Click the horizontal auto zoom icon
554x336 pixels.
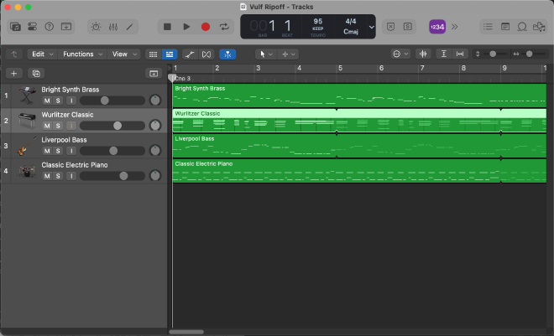[460, 54]
